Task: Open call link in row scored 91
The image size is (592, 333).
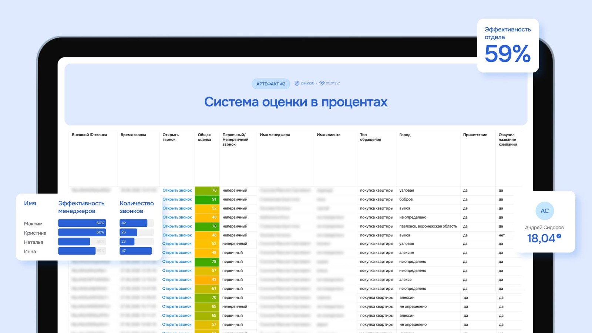Action: point(177,199)
